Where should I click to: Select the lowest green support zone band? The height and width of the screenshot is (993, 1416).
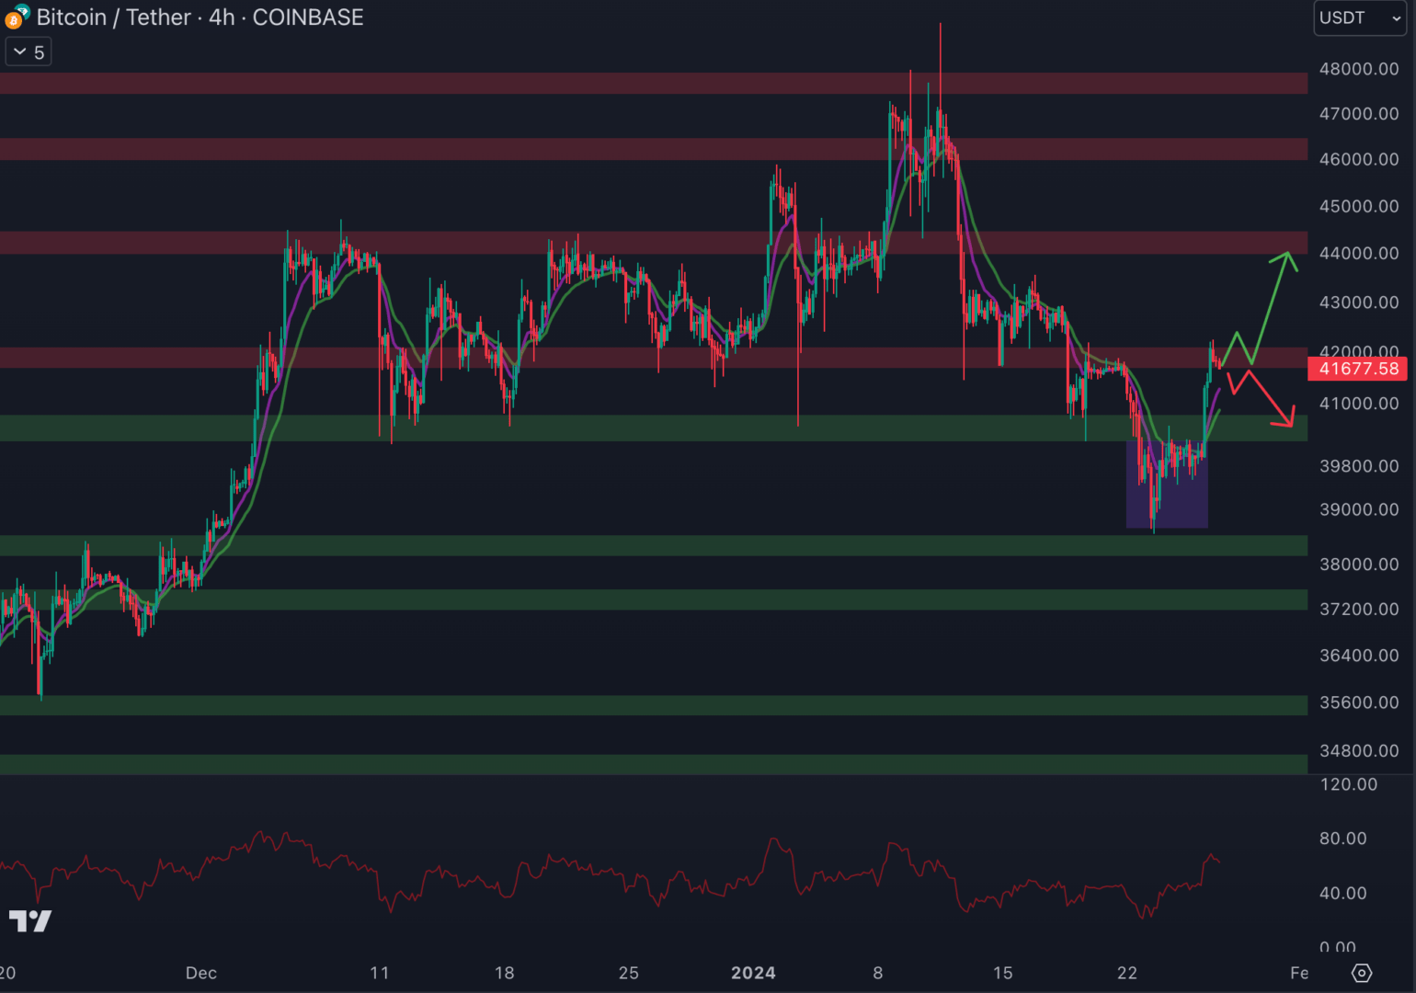[644, 764]
